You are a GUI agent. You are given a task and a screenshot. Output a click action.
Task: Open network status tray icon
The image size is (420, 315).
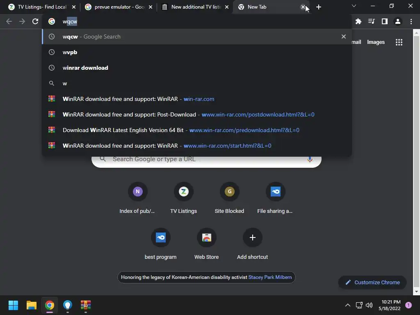click(x=359, y=305)
